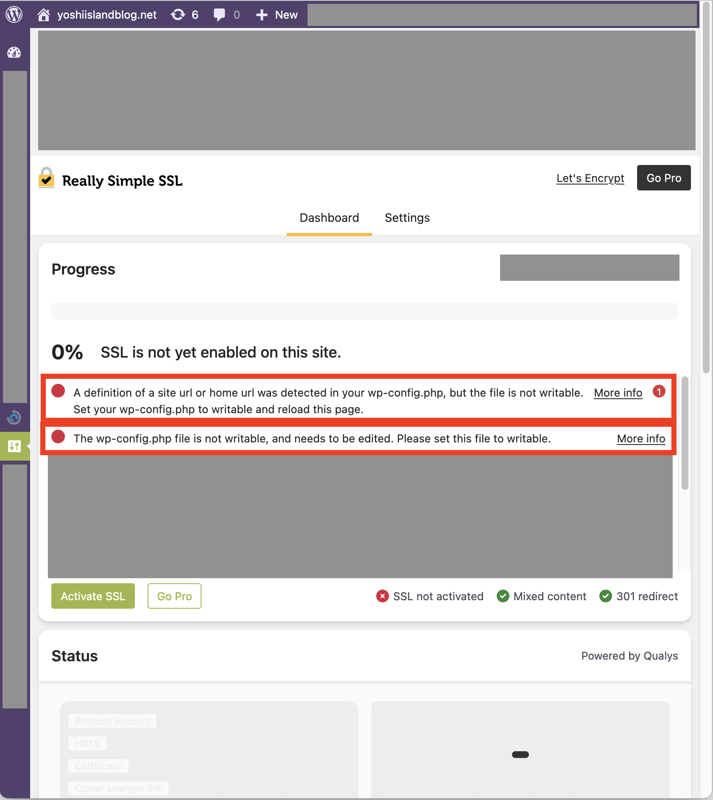Viewport: 713px width, 800px height.
Task: Click the browser page scrollbar thumb
Action: click(x=706, y=187)
